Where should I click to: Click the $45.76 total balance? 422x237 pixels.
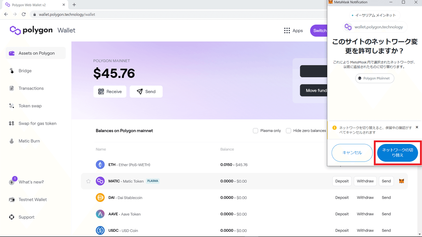click(114, 73)
